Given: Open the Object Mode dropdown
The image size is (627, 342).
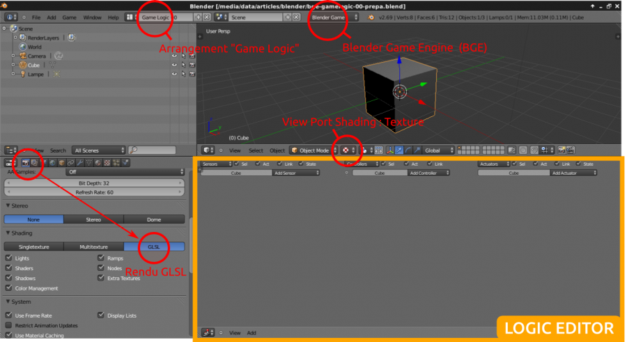Looking at the screenshot, I should pyautogui.click(x=313, y=150).
